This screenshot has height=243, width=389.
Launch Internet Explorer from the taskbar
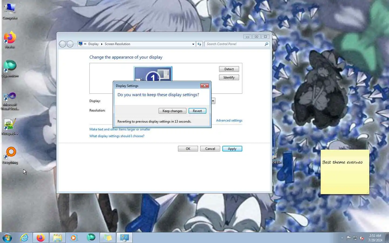24,238
